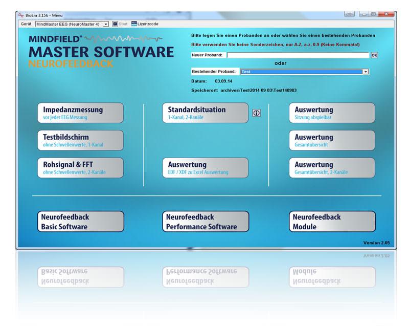Expand the Bestehender Proband dropdown
Image resolution: width=409 pixels, height=326 pixels.
[x=366, y=72]
